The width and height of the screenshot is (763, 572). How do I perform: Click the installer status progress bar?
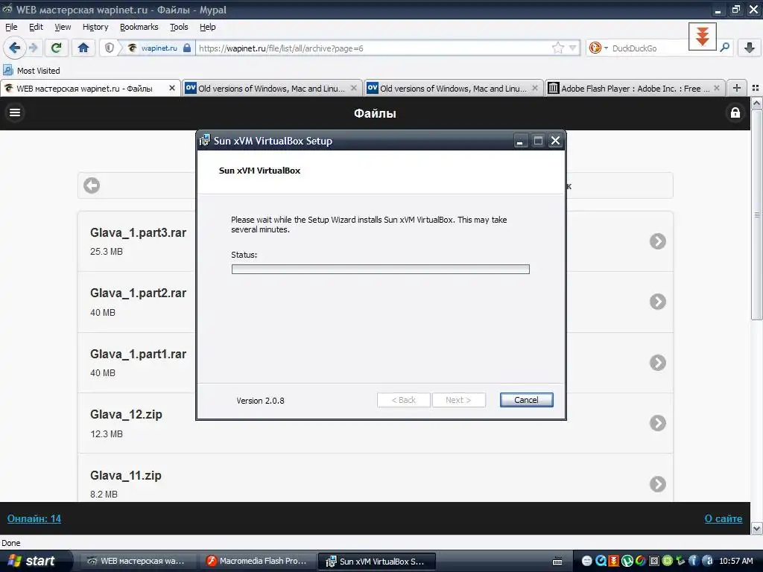(381, 270)
